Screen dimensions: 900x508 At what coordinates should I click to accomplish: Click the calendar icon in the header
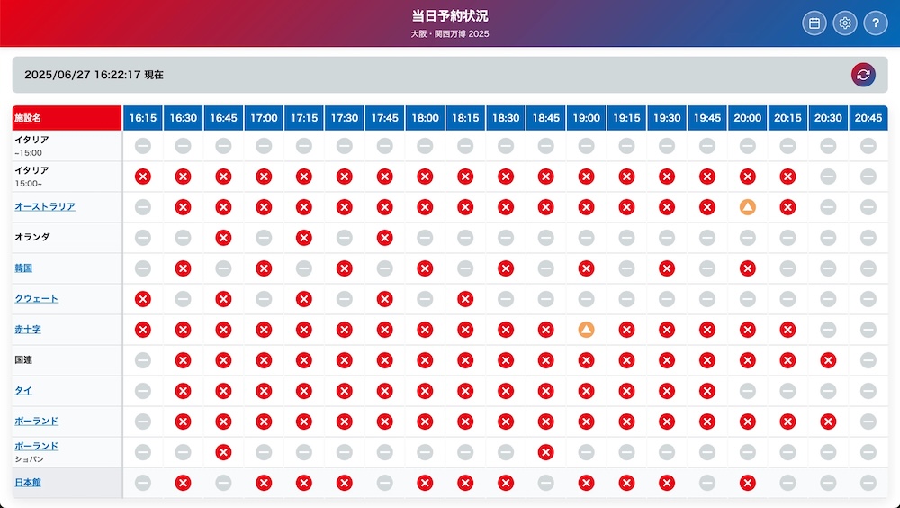pyautogui.click(x=814, y=23)
